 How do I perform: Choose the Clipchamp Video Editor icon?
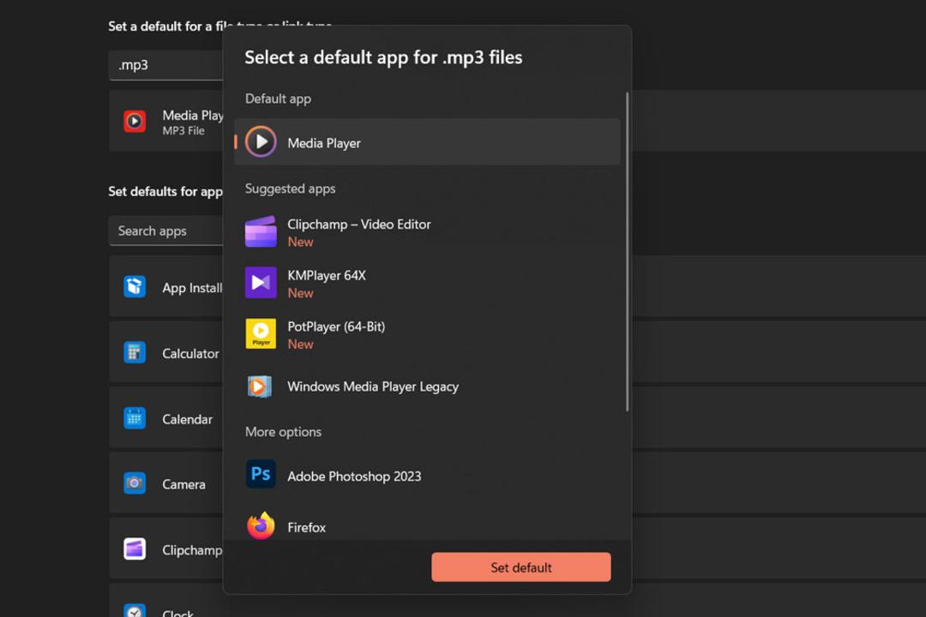click(x=261, y=231)
